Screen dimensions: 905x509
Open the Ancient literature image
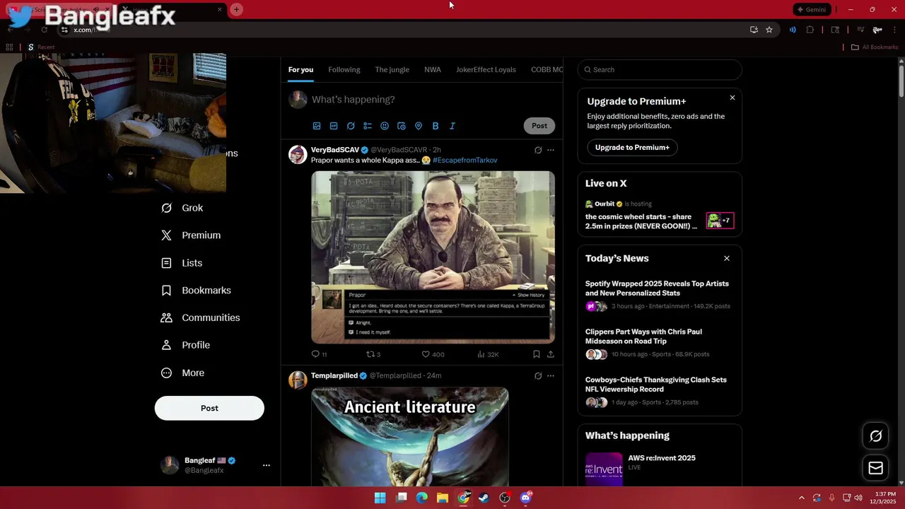(x=409, y=436)
